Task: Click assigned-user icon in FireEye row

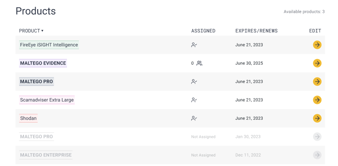Action: (194, 45)
